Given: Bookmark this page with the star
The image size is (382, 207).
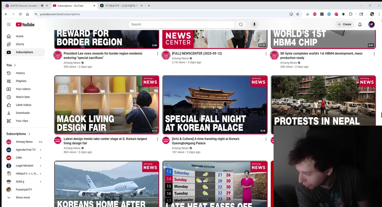Looking at the screenshot, I should click(x=298, y=14).
